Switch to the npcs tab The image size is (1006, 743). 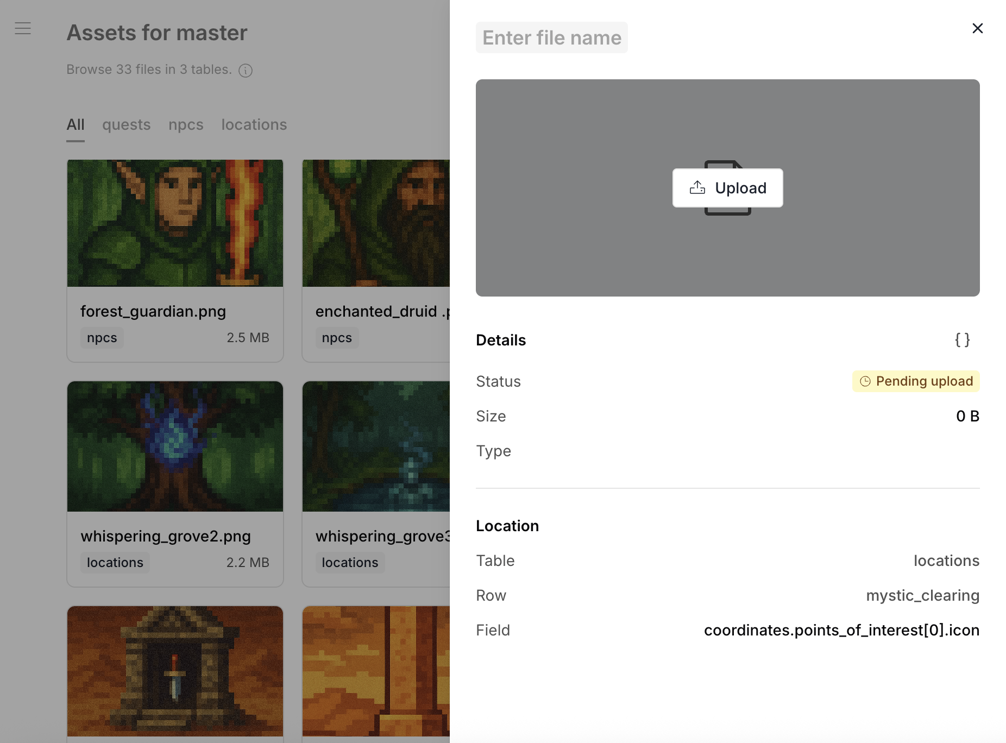click(186, 124)
